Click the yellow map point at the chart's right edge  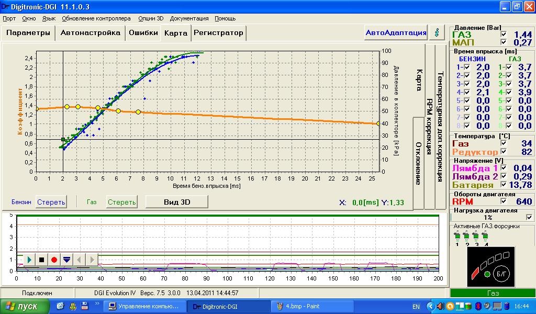point(378,124)
